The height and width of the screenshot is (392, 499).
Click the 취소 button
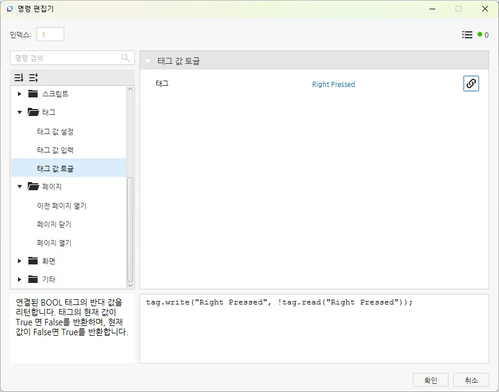click(471, 380)
